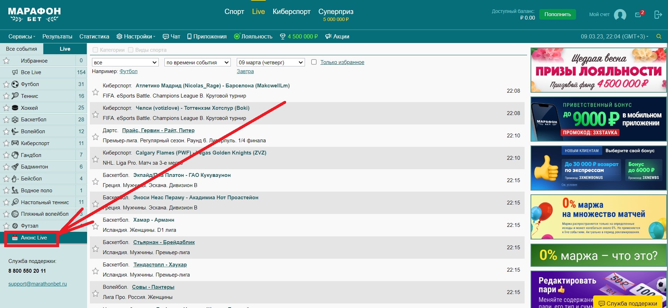Open the Чат menu item
Image resolution: width=668 pixels, height=308 pixels.
pyautogui.click(x=171, y=36)
